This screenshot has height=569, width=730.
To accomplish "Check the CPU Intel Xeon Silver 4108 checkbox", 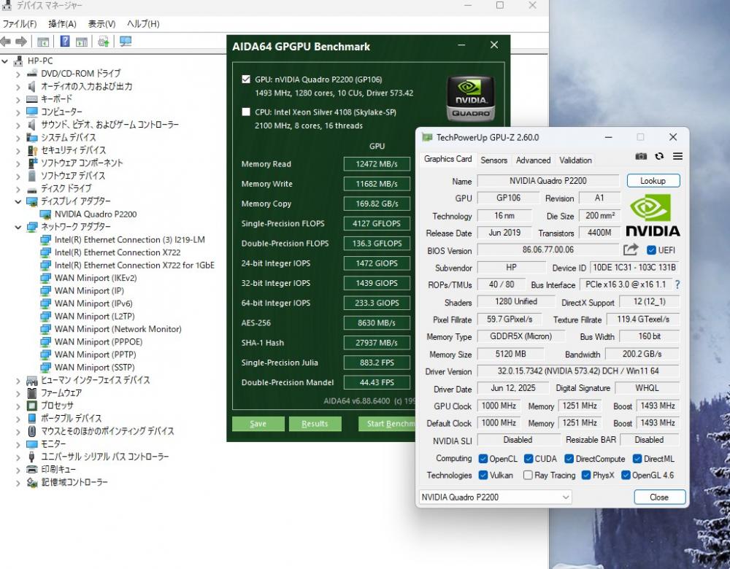I will 246,112.
